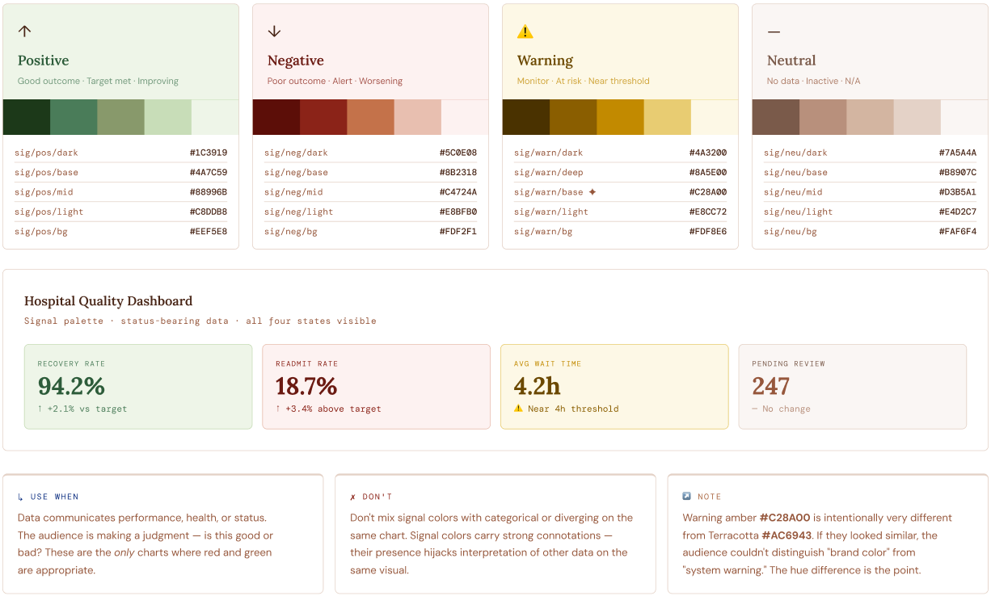Select the deep amber #8A5E00 swatch
This screenshot has width=991, height=596.
tap(573, 117)
